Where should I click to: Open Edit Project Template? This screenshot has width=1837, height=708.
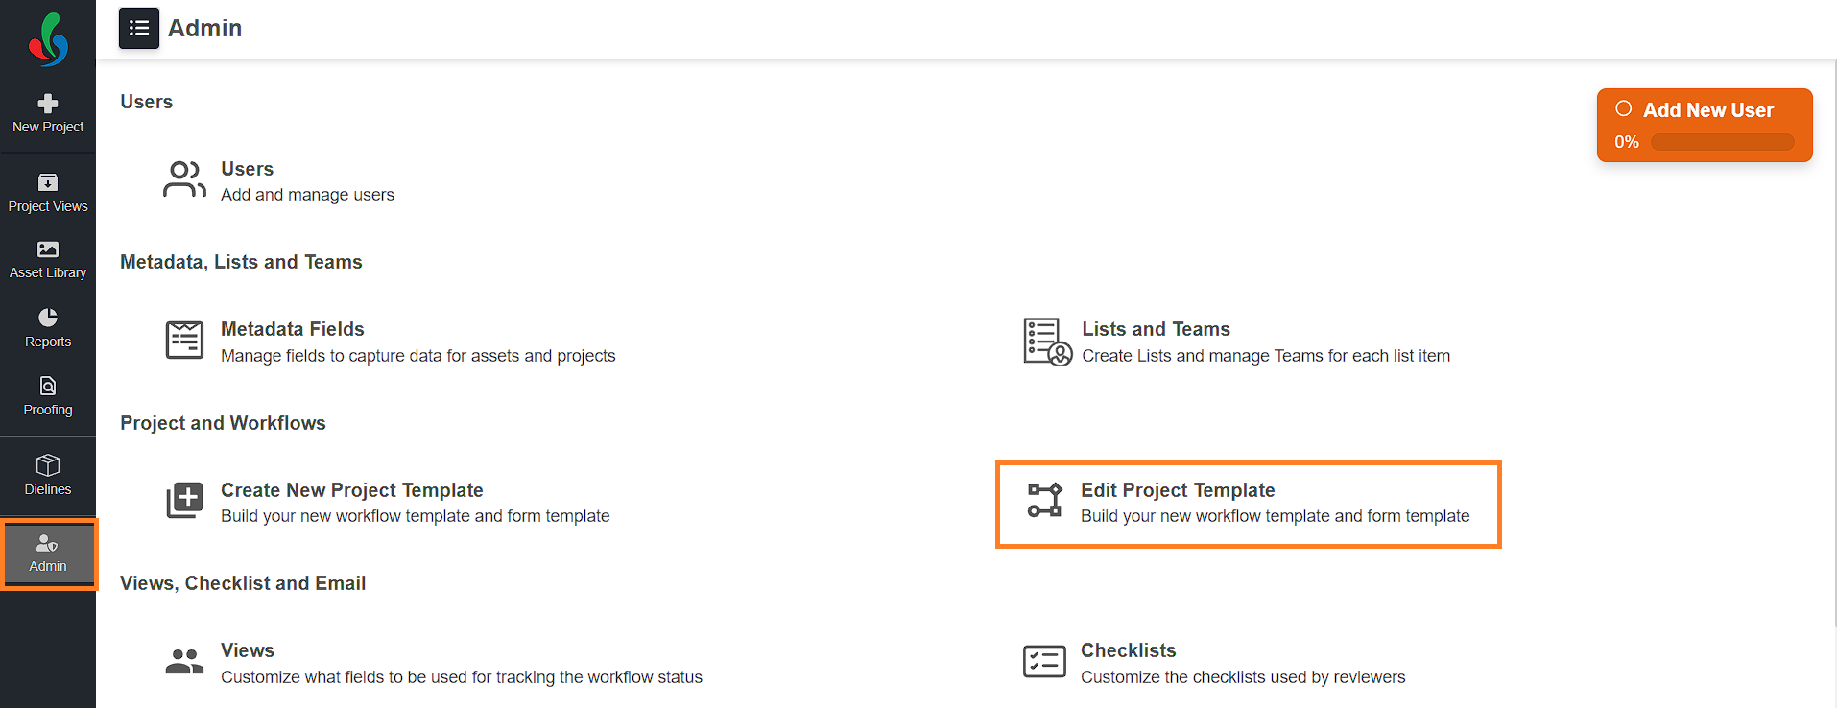pyautogui.click(x=1248, y=503)
